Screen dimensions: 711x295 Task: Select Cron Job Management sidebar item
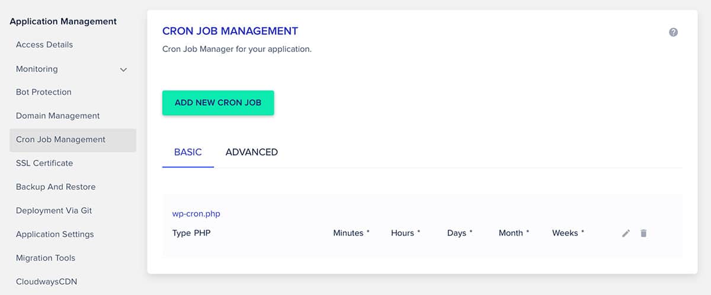click(x=73, y=140)
